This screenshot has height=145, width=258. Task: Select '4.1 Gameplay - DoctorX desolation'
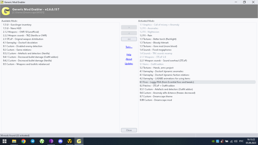click(x=20, y=43)
